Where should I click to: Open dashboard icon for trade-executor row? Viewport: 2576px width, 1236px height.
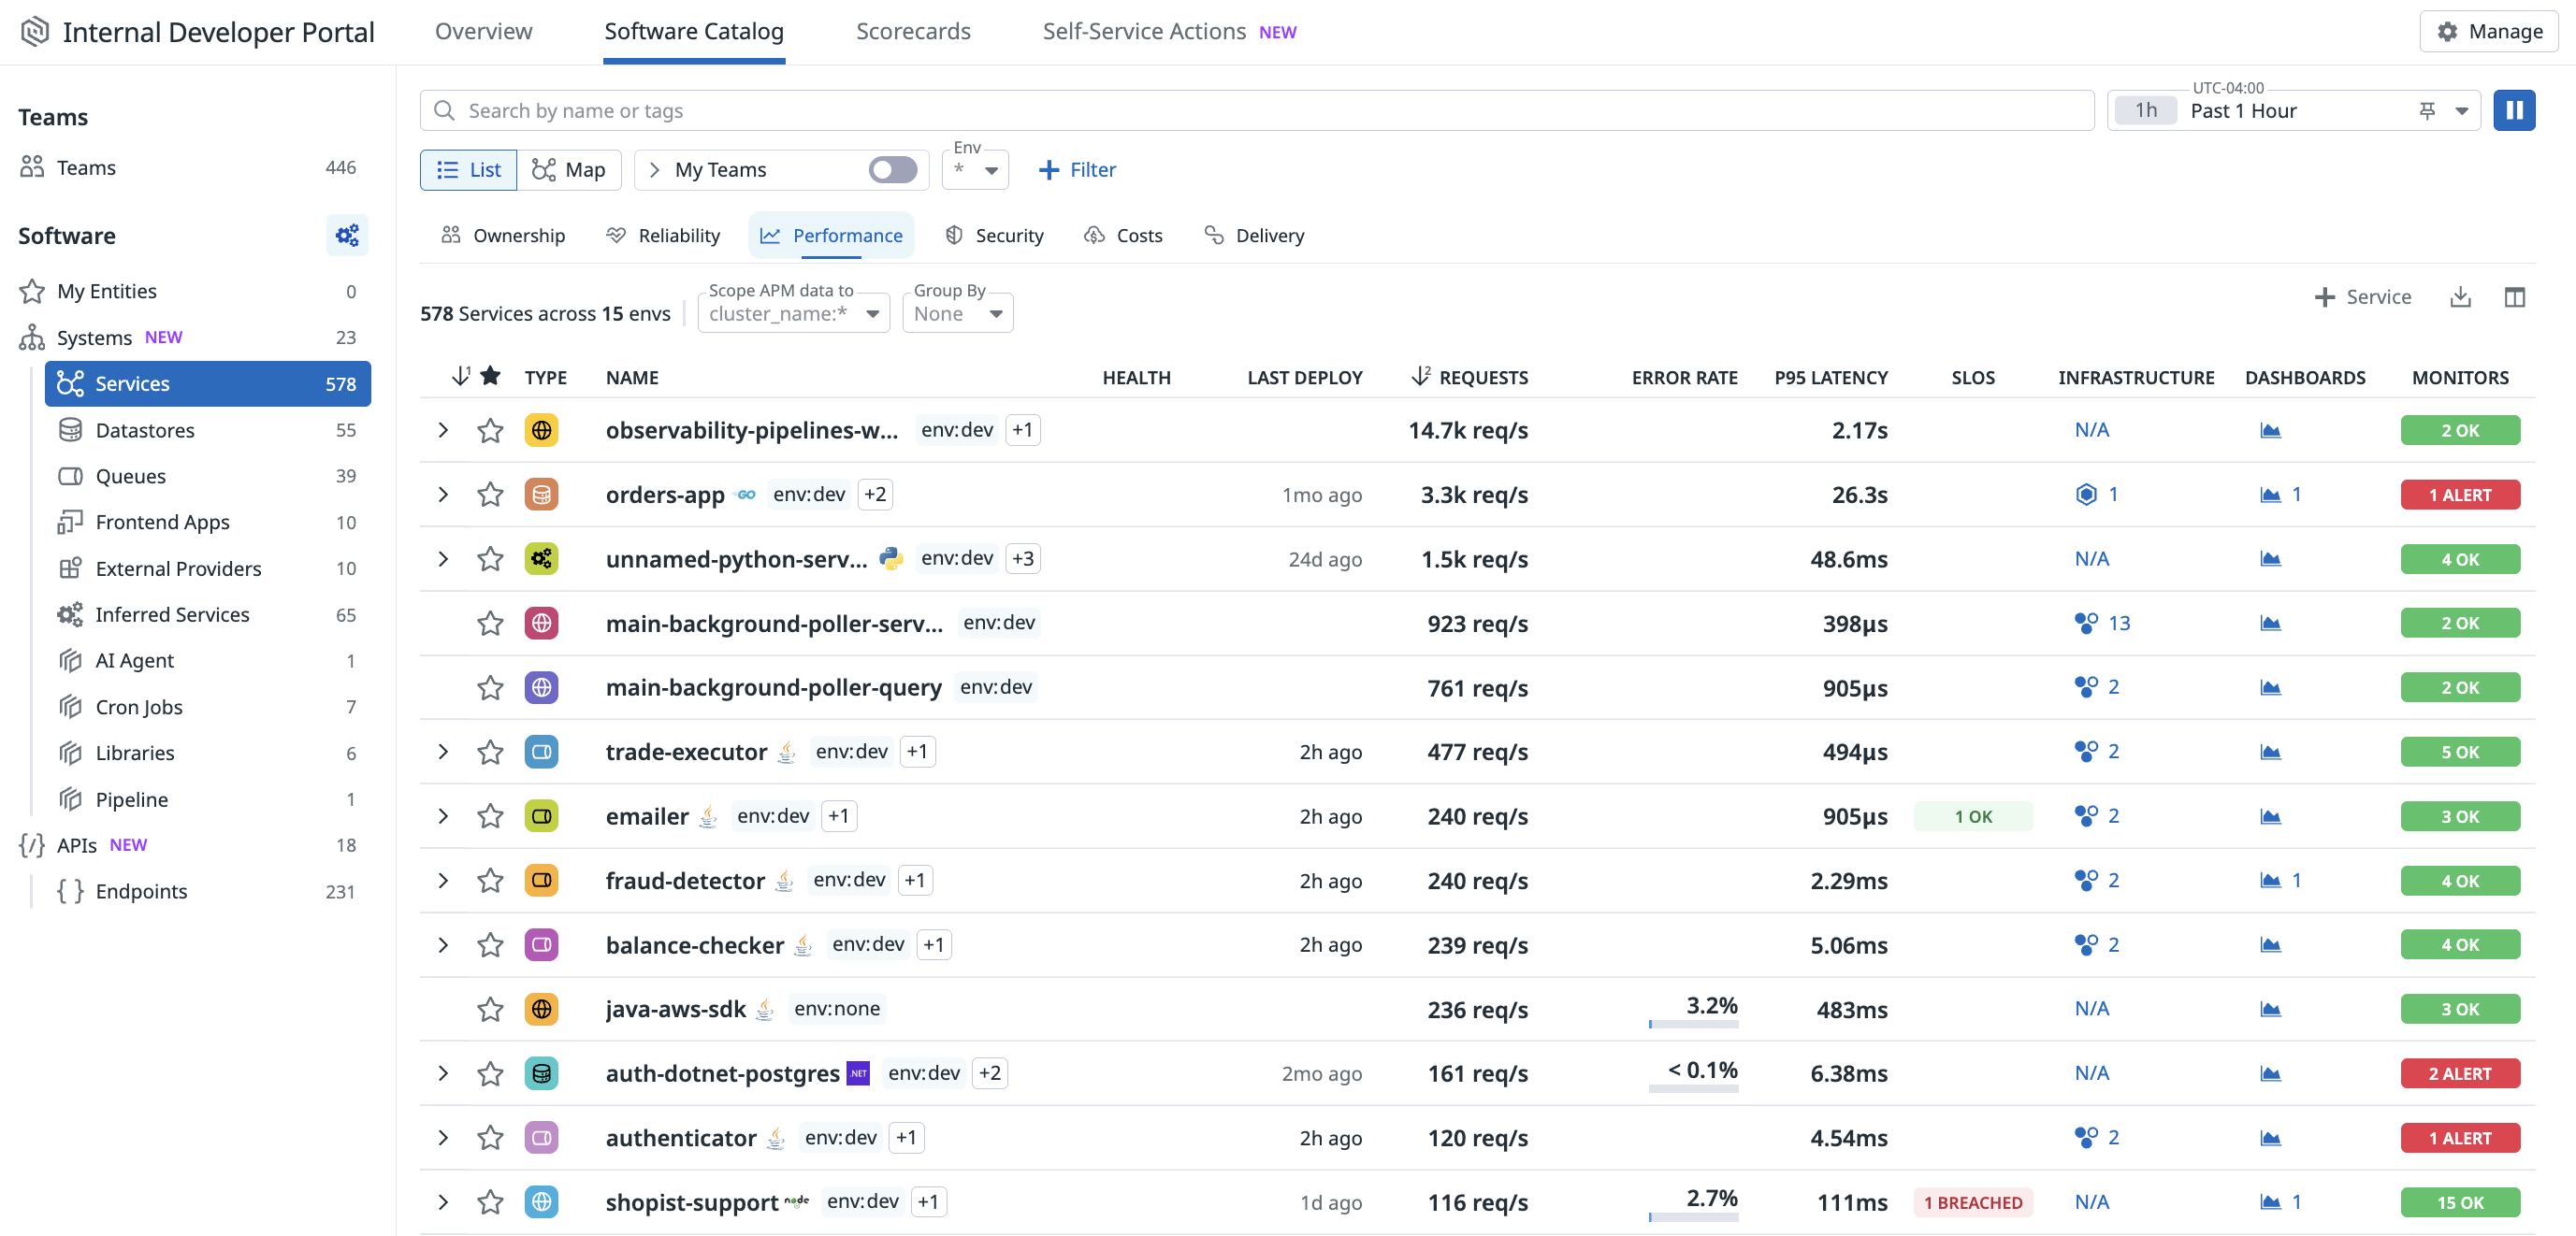pyautogui.click(x=2270, y=752)
